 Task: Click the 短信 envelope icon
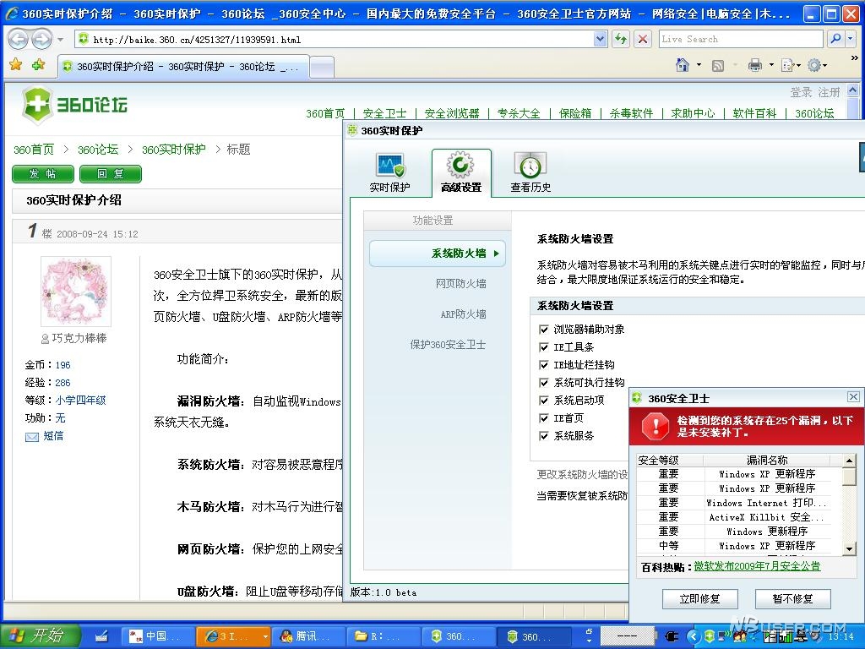[x=31, y=437]
